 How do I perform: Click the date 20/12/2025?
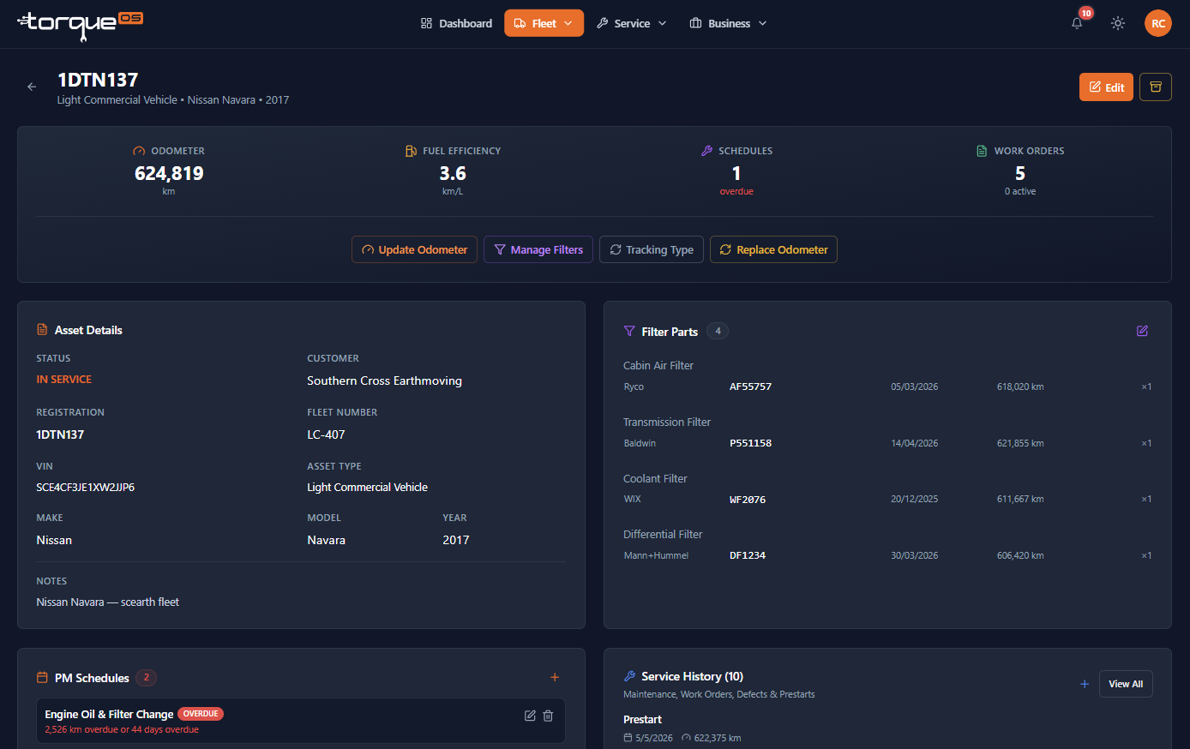(x=914, y=499)
